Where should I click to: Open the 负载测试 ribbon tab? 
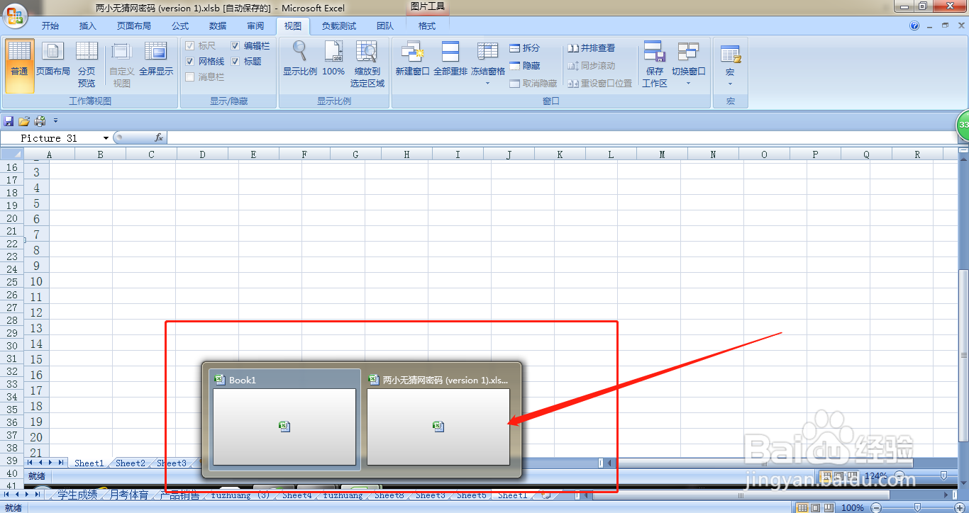pos(339,26)
